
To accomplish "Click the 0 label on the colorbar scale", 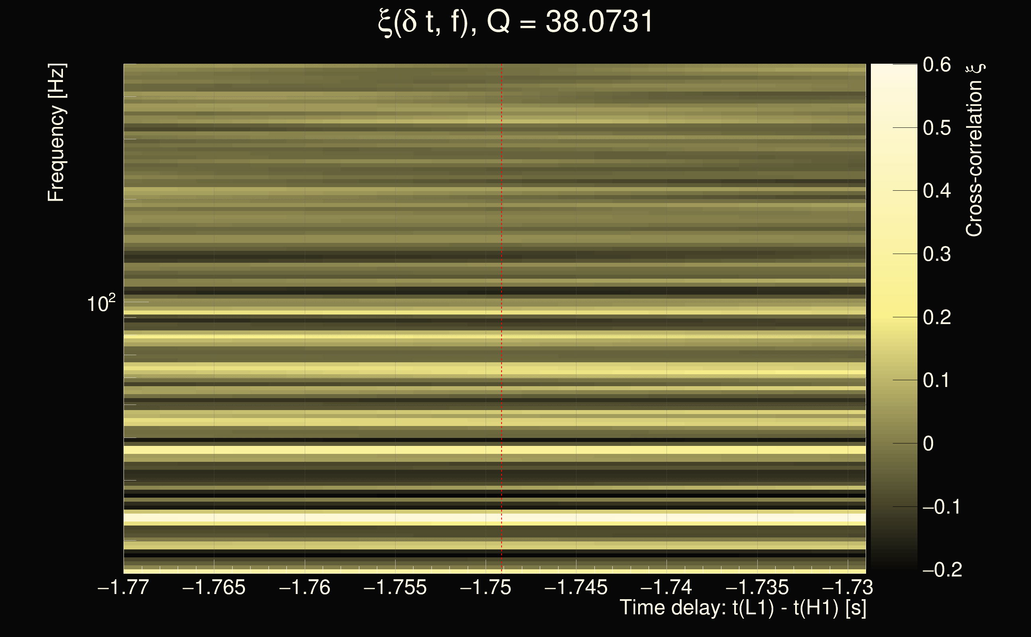I will coord(928,444).
